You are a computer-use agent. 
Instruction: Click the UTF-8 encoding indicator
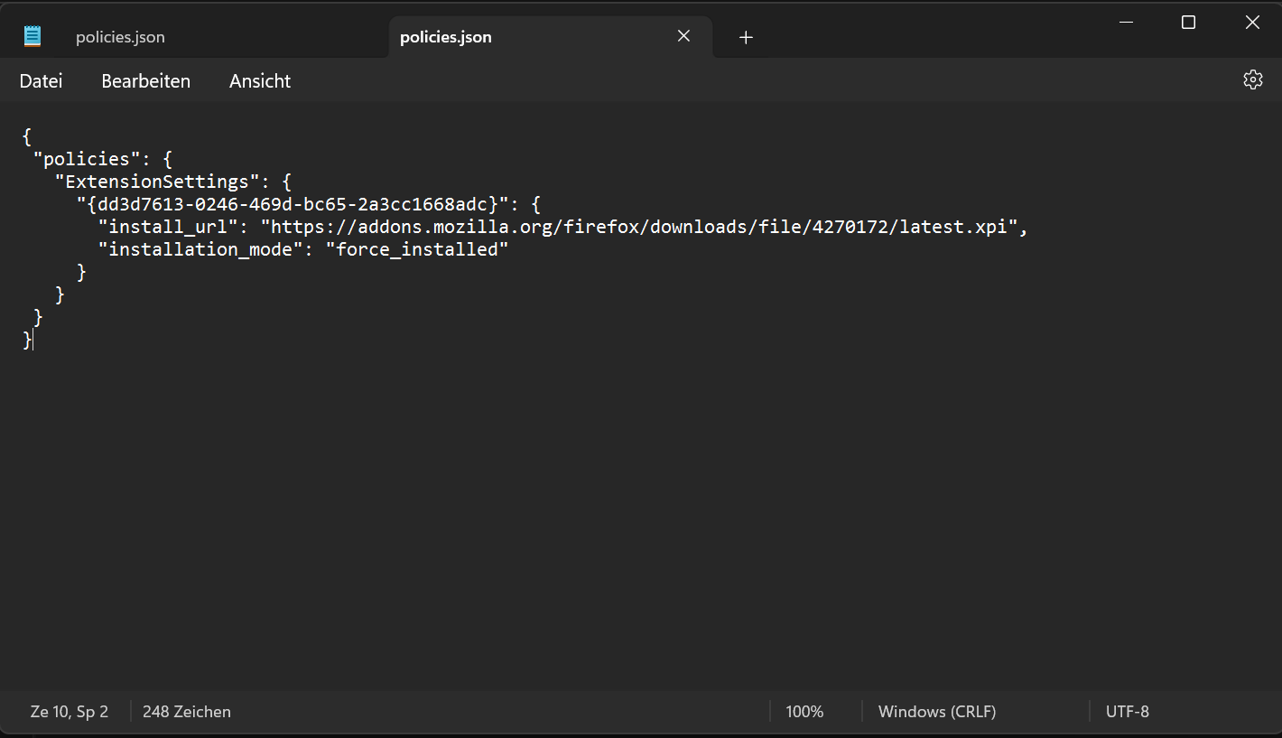pyautogui.click(x=1128, y=712)
